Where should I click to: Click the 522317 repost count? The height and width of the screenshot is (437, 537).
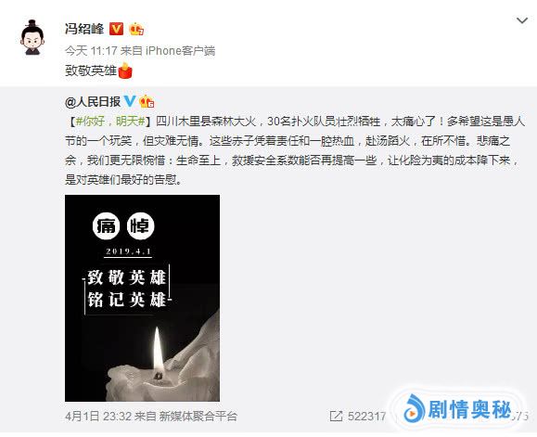[366, 416]
